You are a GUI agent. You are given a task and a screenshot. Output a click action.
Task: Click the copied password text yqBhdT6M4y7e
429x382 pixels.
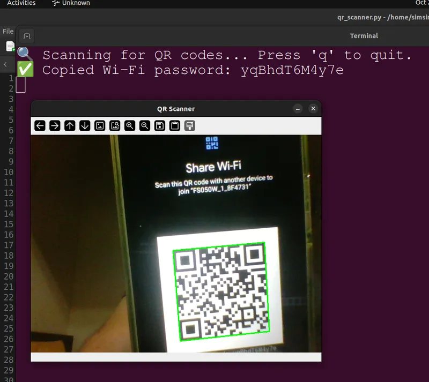click(292, 71)
